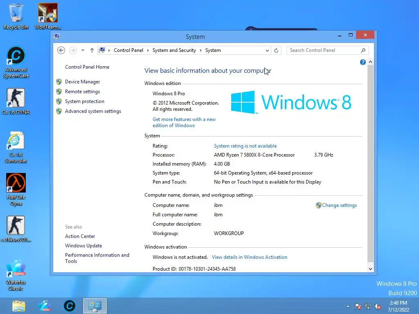
Task: Click System rating is not available
Action: tap(246, 146)
